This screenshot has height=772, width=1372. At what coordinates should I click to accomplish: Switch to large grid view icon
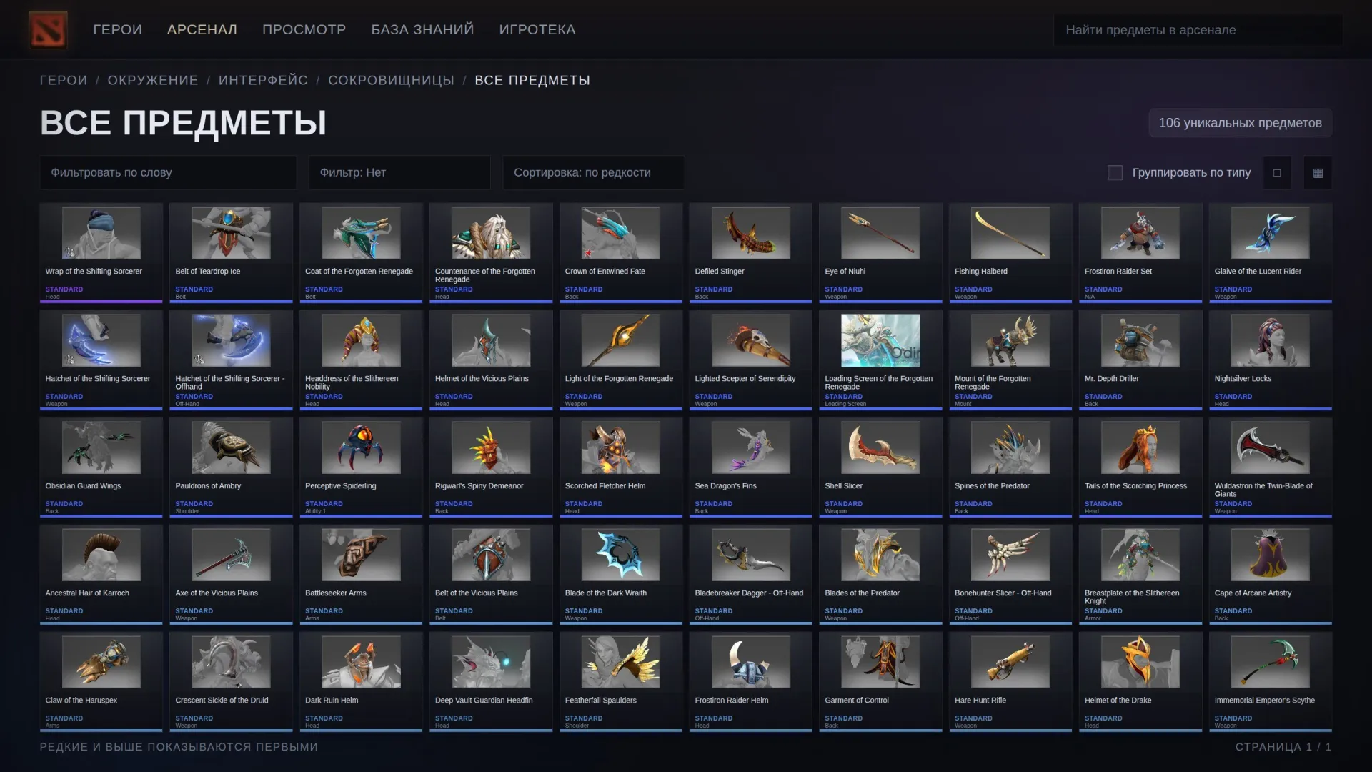point(1277,173)
